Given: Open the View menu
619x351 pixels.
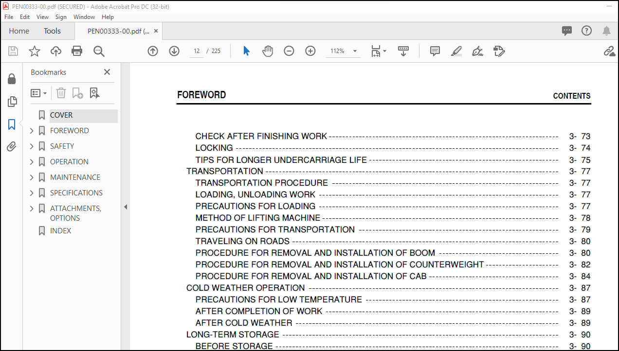Looking at the screenshot, I should click(42, 17).
